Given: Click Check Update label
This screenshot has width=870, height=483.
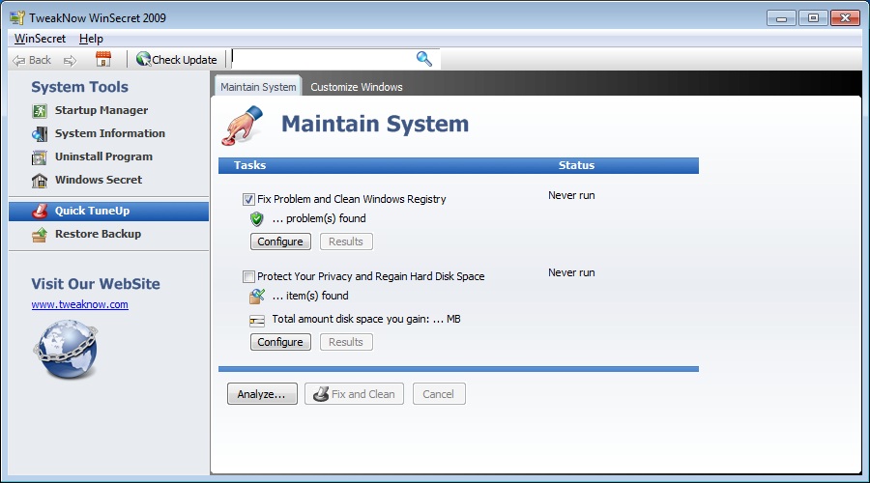Looking at the screenshot, I should (185, 60).
